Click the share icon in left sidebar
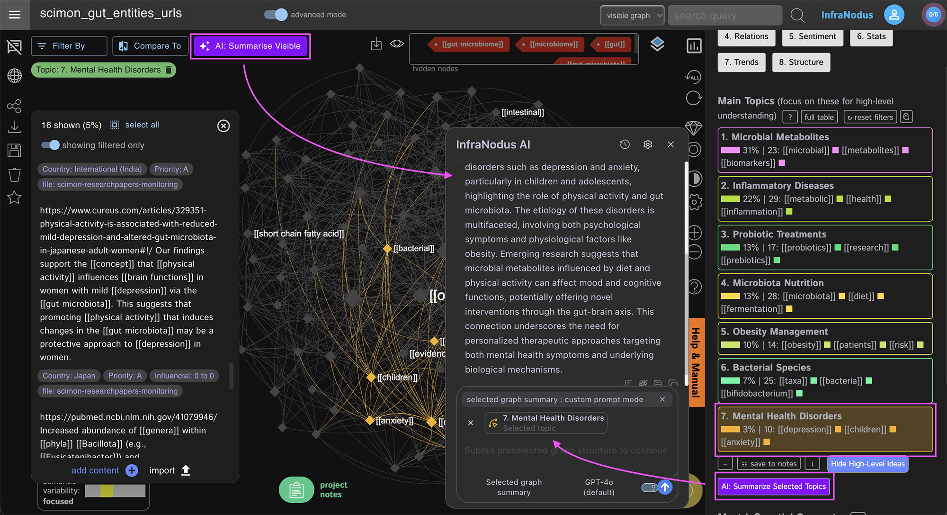 coord(14,106)
